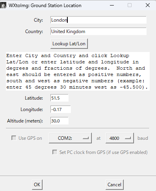The width and height of the screenshot is (156, 191).
Task: Click the Lookup Lat/Lon button
Action: [69, 44]
